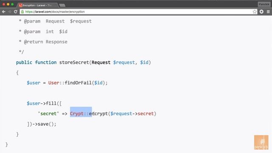Click '])->save();' line
This screenshot has width=272, height=153.
coord(42,124)
